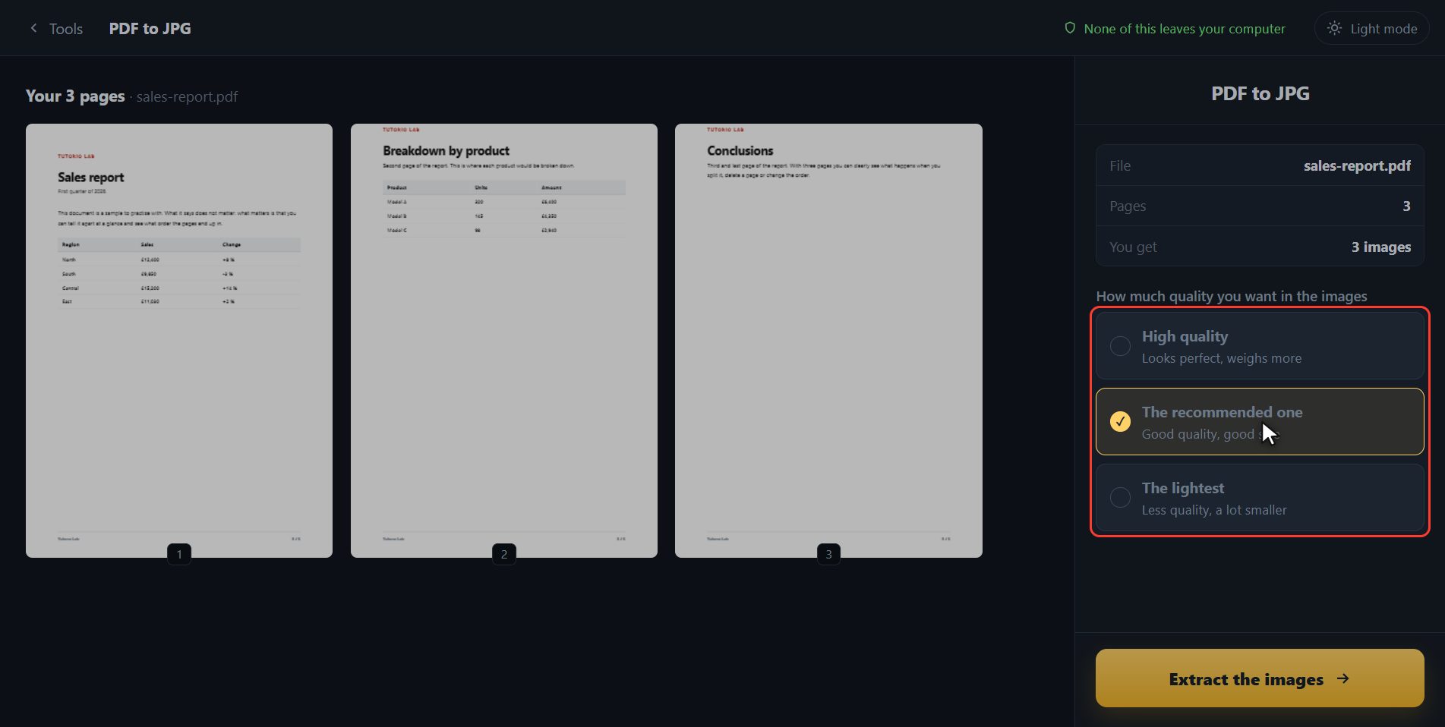Screen dimensions: 1445x727
Task: Open the Conclusions page thumbnail
Action: coord(828,341)
